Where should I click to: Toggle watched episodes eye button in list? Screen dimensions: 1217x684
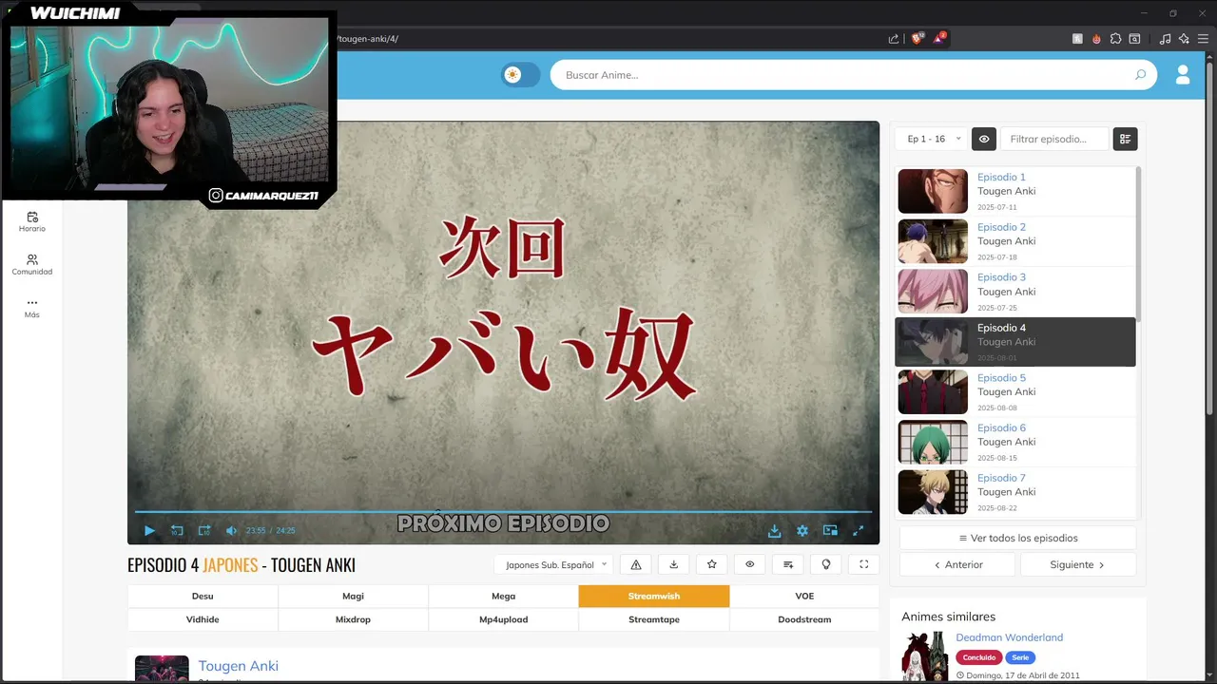(x=984, y=139)
